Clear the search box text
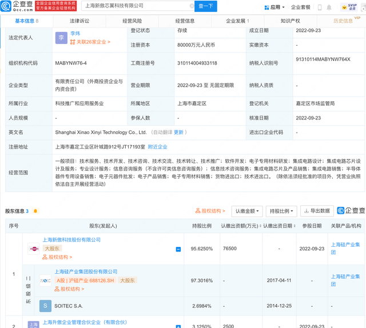The width and height of the screenshot is (366, 328). point(192,6)
